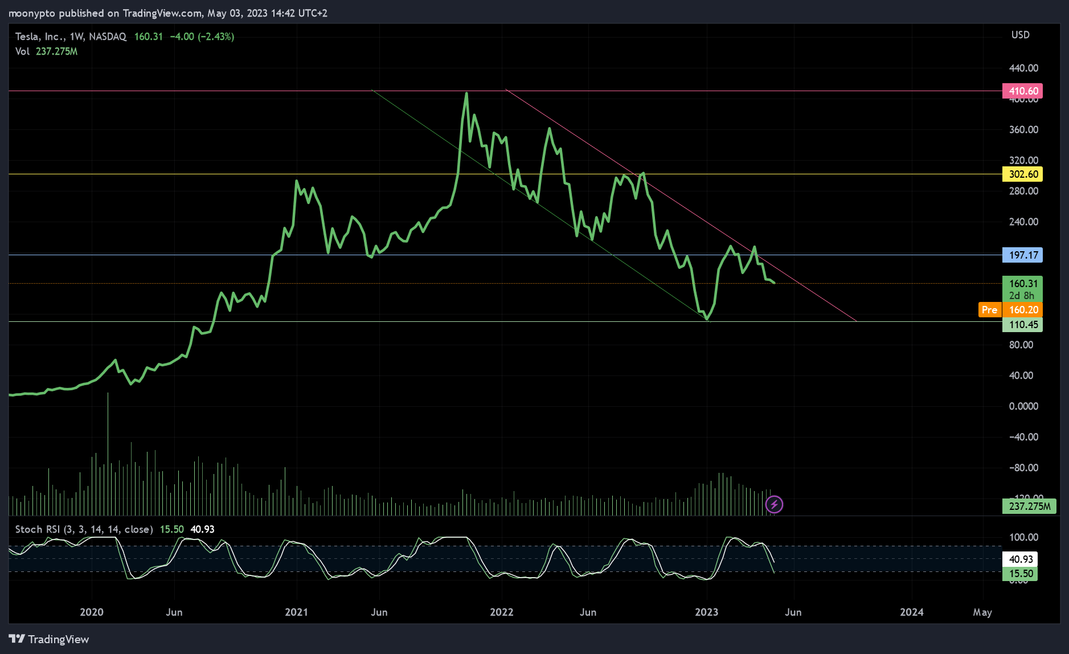Click the orange Pre market tag

pos(990,310)
